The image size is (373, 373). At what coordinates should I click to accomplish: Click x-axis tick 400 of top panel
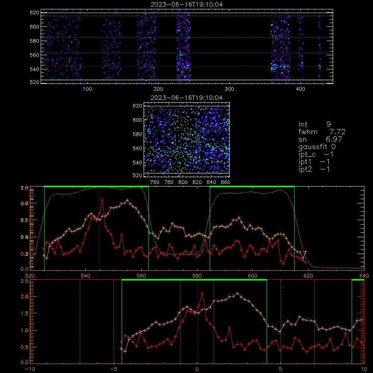pos(300,89)
